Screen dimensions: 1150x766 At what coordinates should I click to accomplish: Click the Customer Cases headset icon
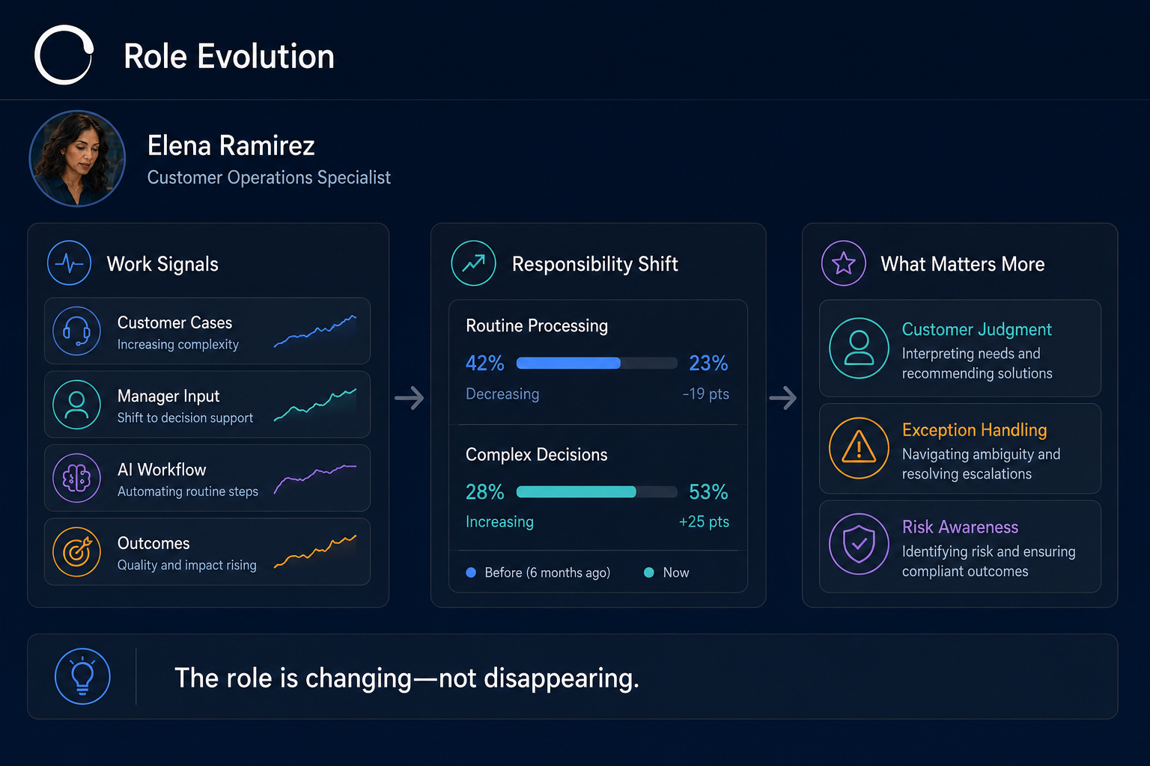(76, 331)
